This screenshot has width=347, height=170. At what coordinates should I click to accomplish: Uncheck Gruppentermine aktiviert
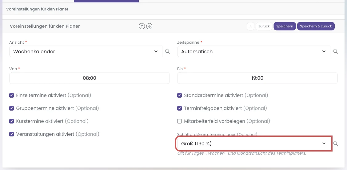[11, 108]
